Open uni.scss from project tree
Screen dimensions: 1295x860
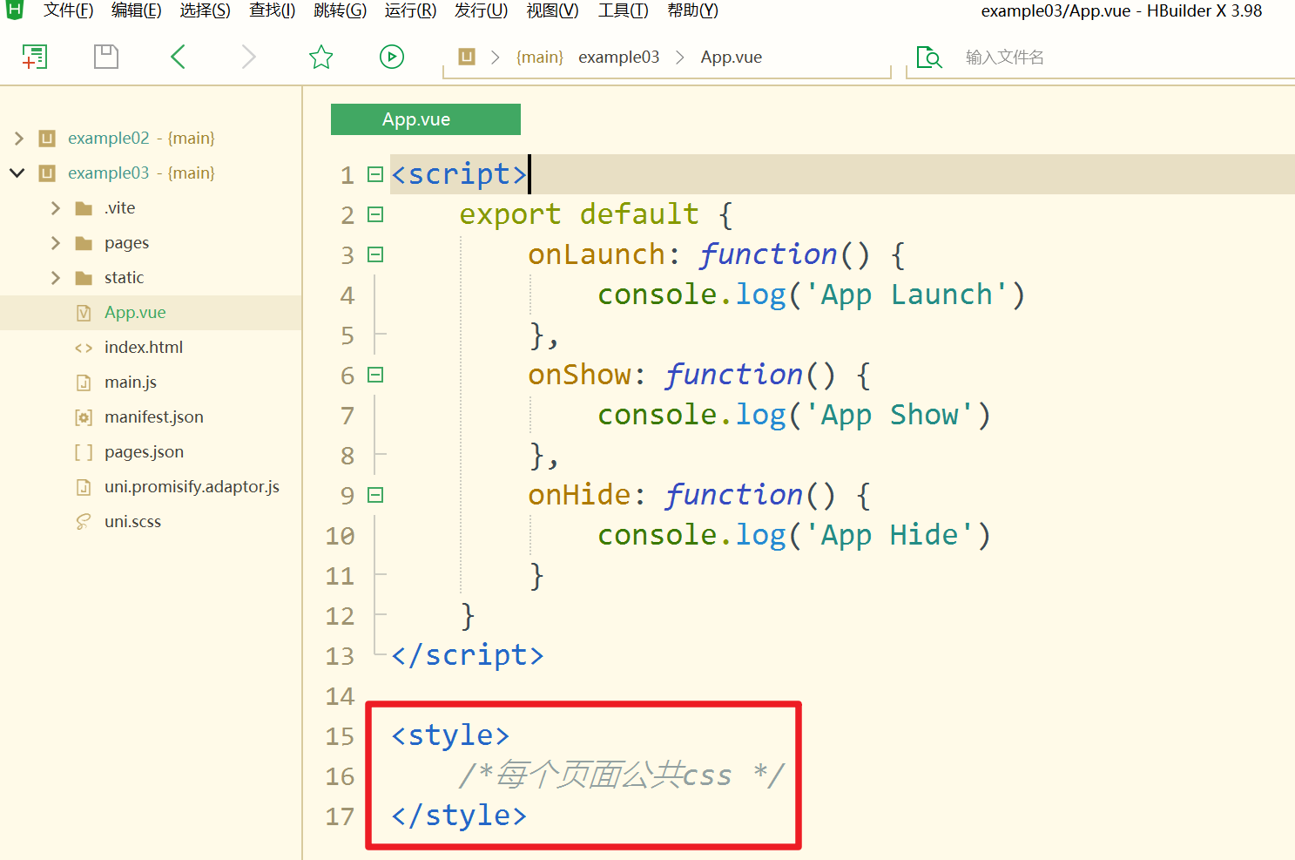pyautogui.click(x=132, y=522)
